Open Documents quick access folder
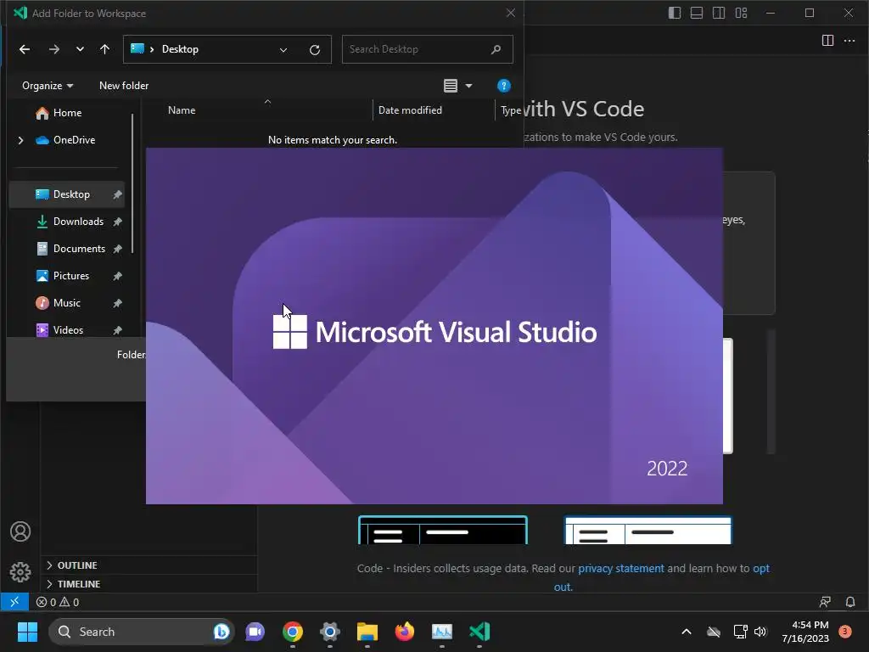This screenshot has width=869, height=652. coord(79,249)
